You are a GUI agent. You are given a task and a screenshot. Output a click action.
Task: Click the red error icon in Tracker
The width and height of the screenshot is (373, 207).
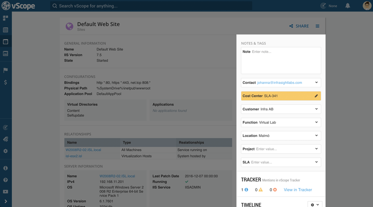[x=275, y=189]
